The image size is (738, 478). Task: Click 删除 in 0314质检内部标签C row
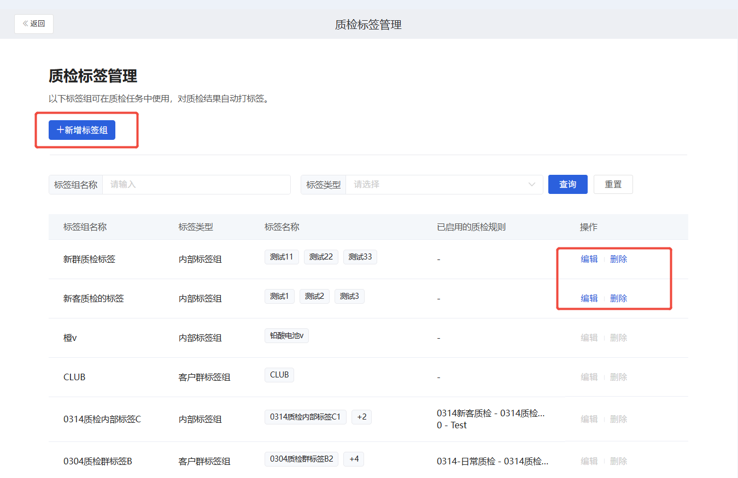click(618, 419)
